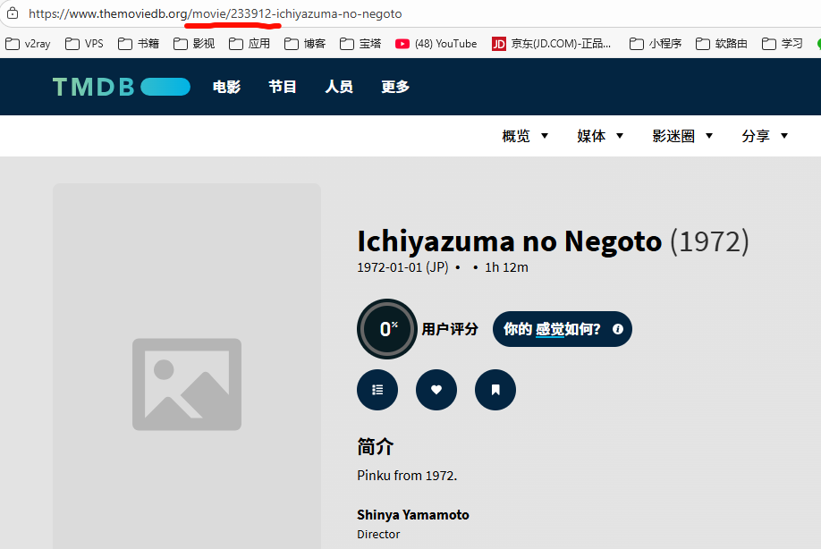Expand the 媒体 dropdown menu
Screen dimensions: 821x549
(x=601, y=136)
